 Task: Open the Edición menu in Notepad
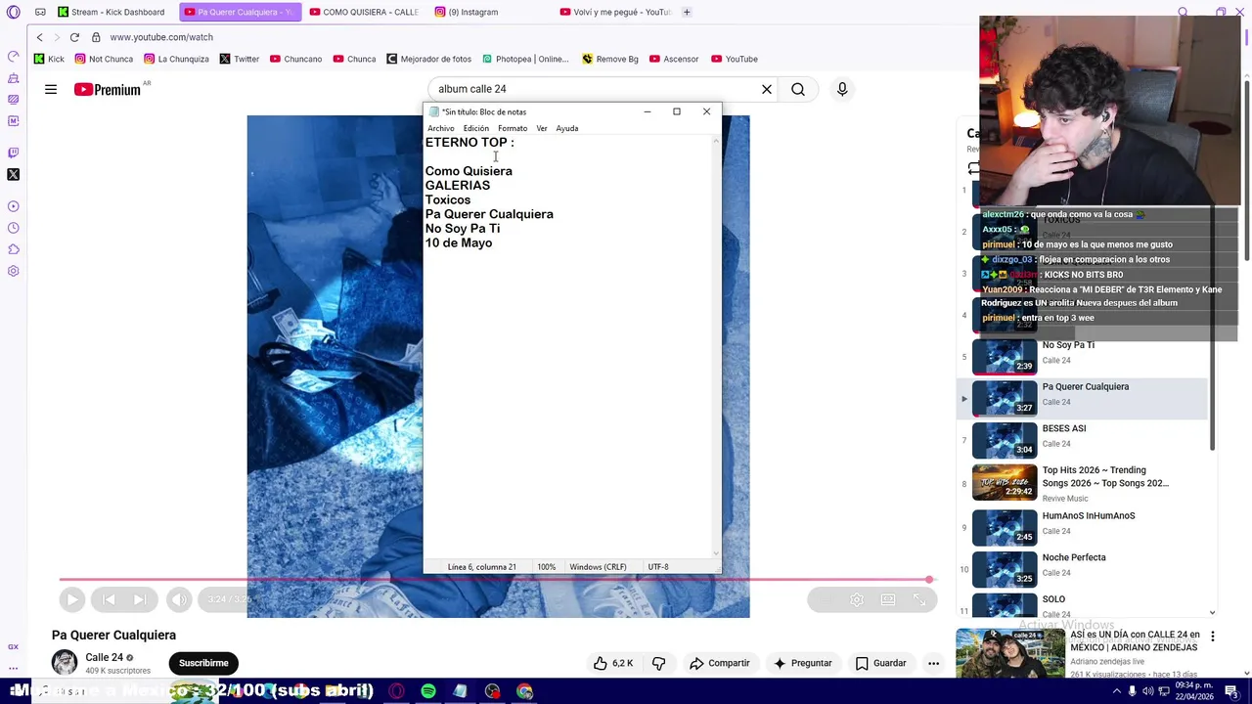pos(476,128)
